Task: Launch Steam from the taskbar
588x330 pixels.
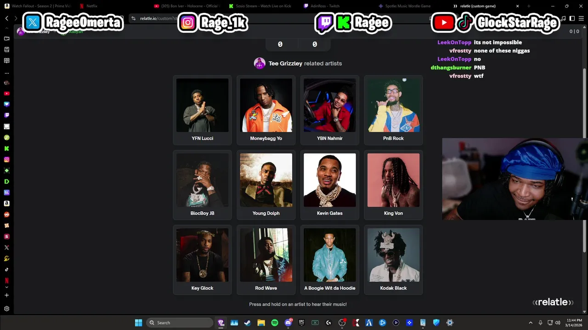Action: point(248,323)
